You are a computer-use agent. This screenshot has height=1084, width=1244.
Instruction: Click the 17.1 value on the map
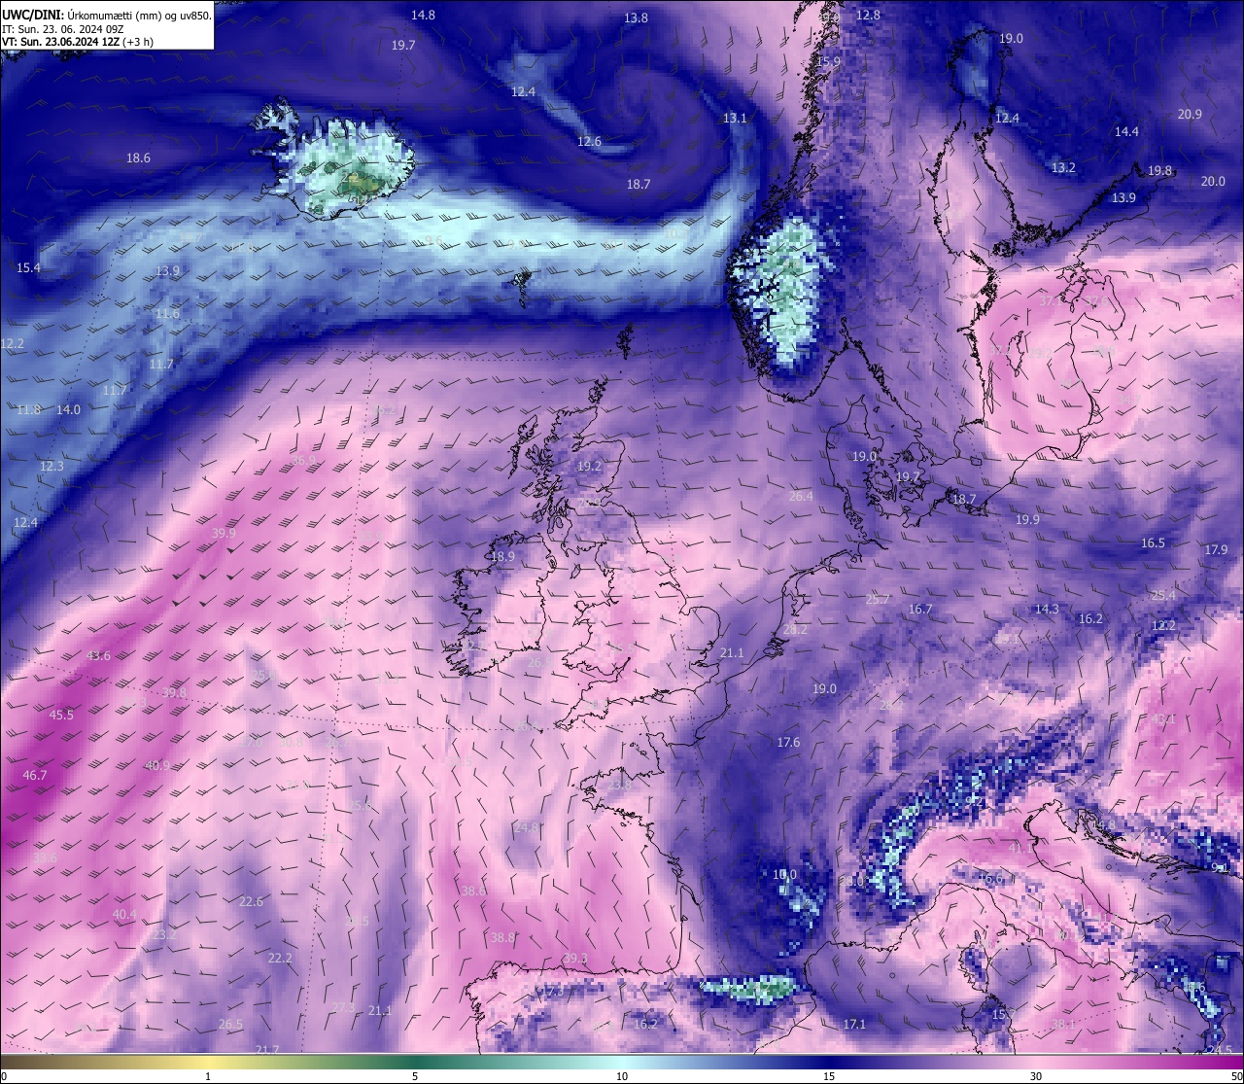pyautogui.click(x=854, y=1024)
